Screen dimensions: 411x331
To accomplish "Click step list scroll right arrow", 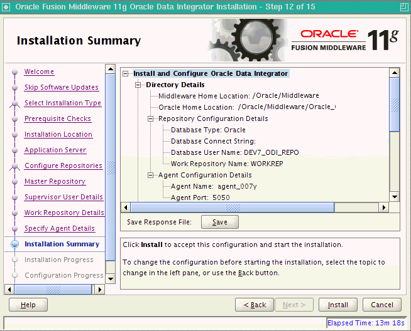I will [x=99, y=290].
